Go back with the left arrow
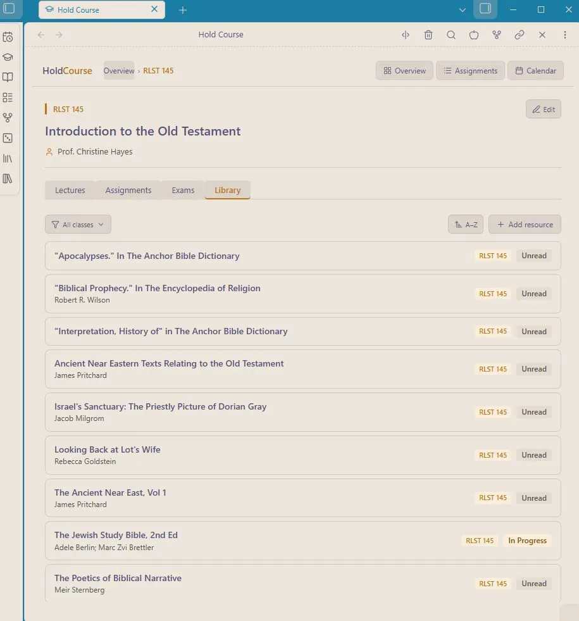Image resolution: width=579 pixels, height=621 pixels. 41,35
